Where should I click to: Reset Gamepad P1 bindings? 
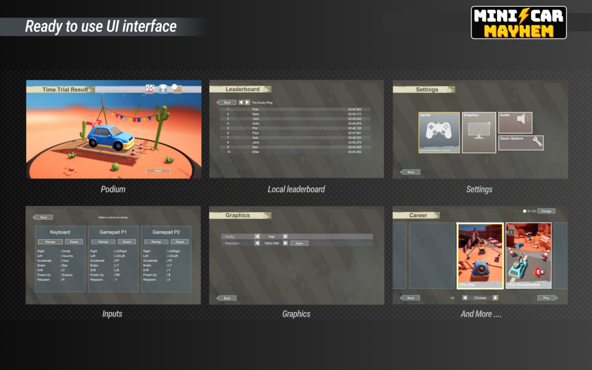point(127,242)
